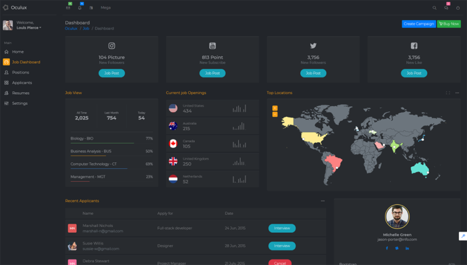Open Resumes in sidebar
467x265 pixels.
click(x=21, y=93)
